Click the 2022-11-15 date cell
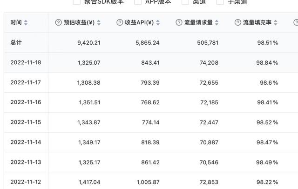 [26, 122]
